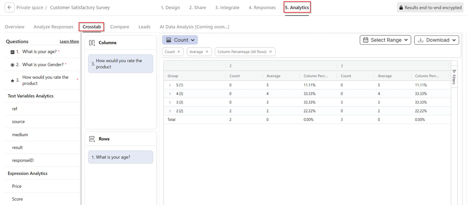Expand the 4 (3) group row

point(170,93)
